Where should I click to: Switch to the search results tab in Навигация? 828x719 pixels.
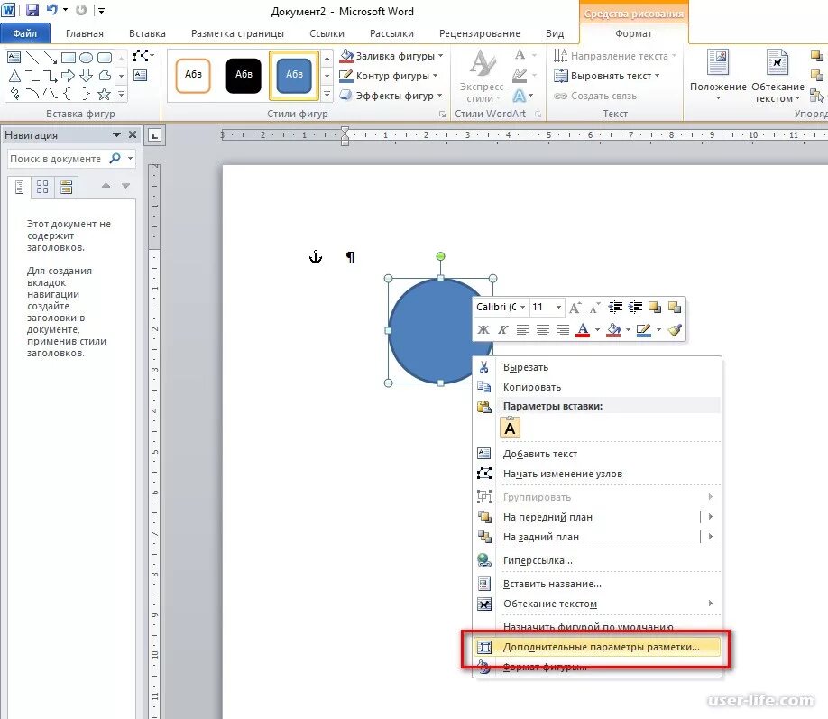[66, 187]
